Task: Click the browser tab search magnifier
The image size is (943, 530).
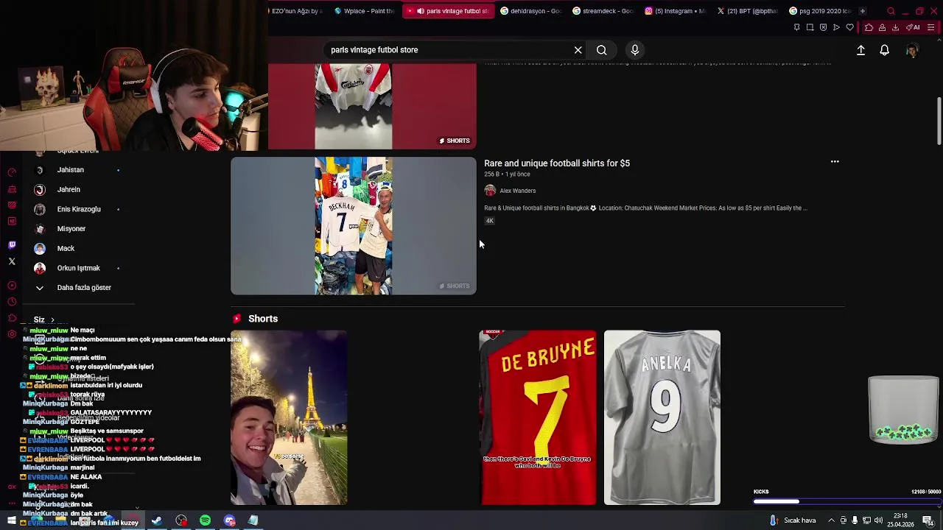Action: (891, 11)
